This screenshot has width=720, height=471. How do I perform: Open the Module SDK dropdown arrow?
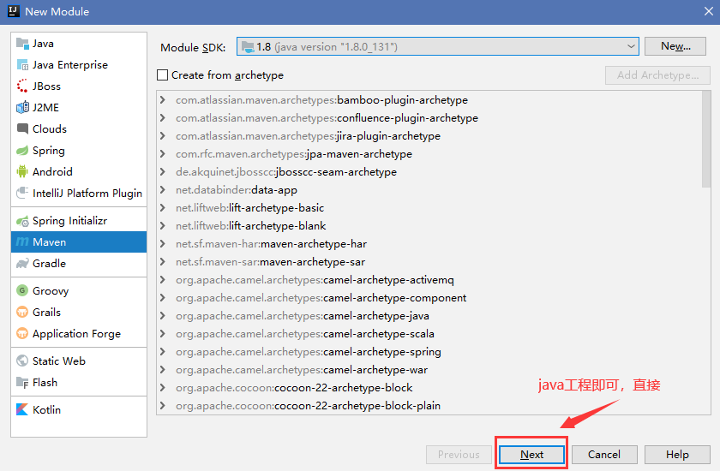coord(631,46)
